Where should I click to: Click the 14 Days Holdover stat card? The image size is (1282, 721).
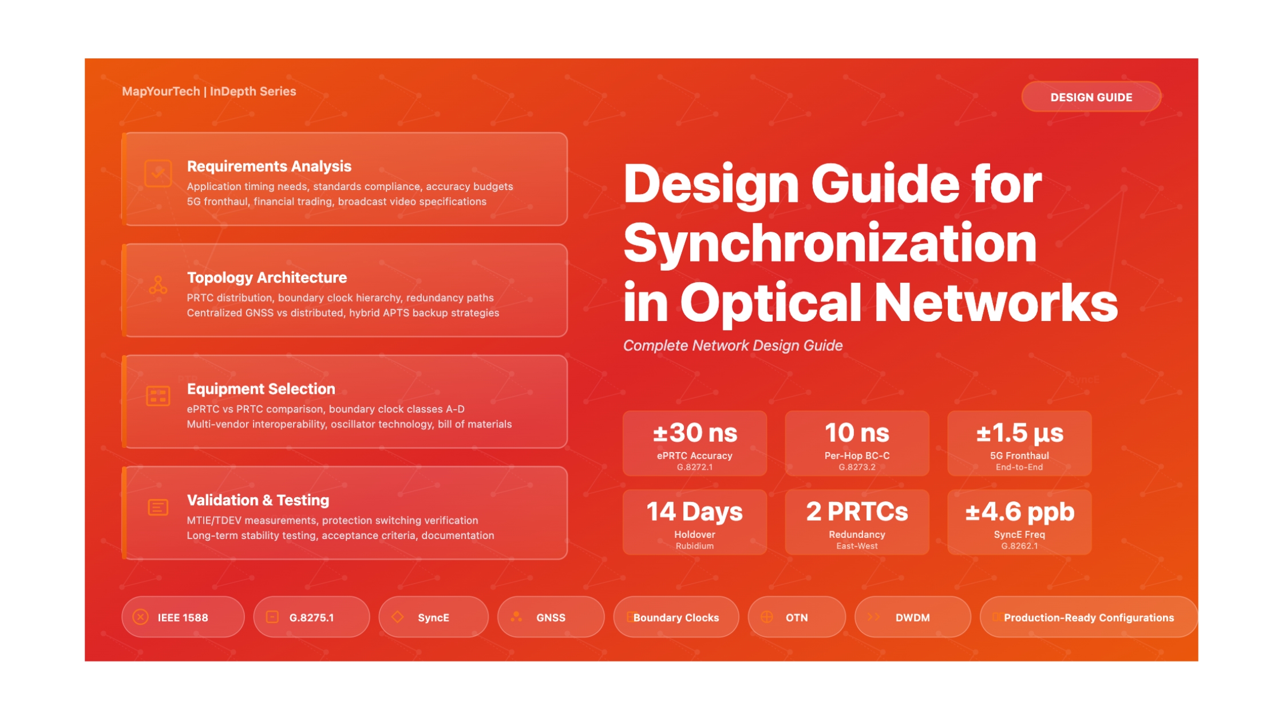[x=695, y=522]
